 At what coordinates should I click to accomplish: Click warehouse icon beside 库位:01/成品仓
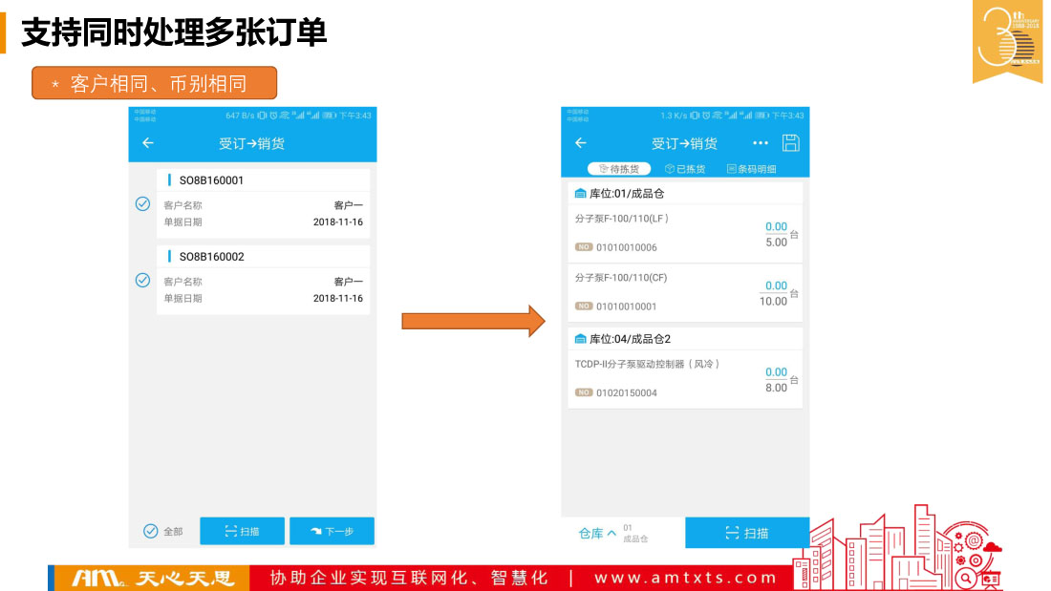580,194
